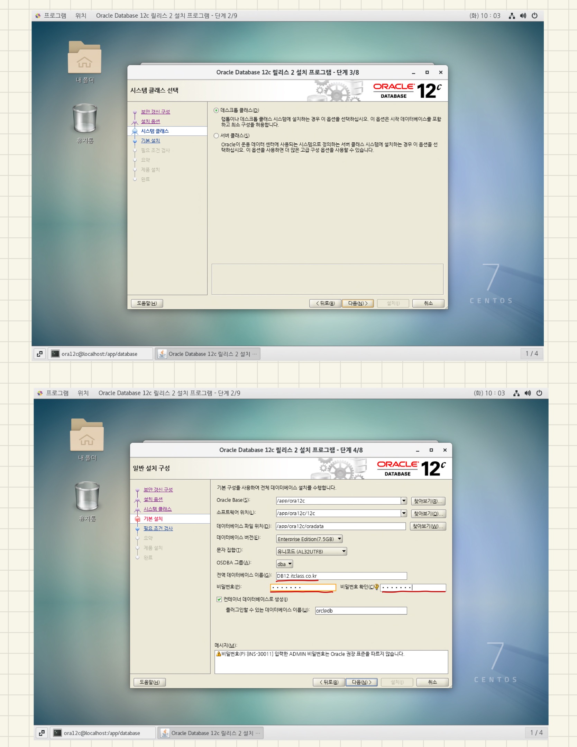Open 문자 집합 유니코드 AL32UTF8 dropdown
This screenshot has width=577, height=747.
311,551
